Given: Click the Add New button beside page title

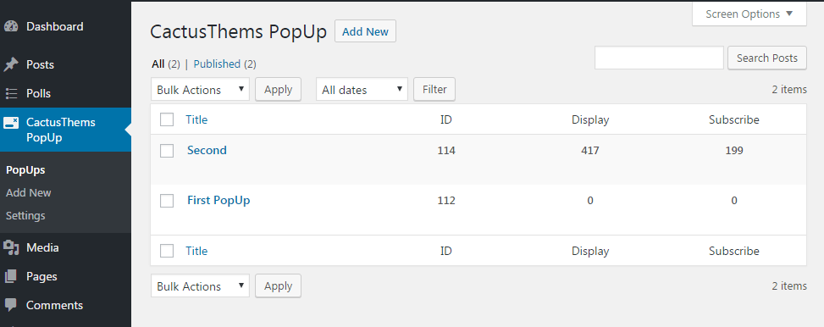Looking at the screenshot, I should (x=365, y=31).
